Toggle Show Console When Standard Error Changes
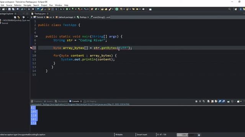The image size is (245, 137). click(224, 101)
